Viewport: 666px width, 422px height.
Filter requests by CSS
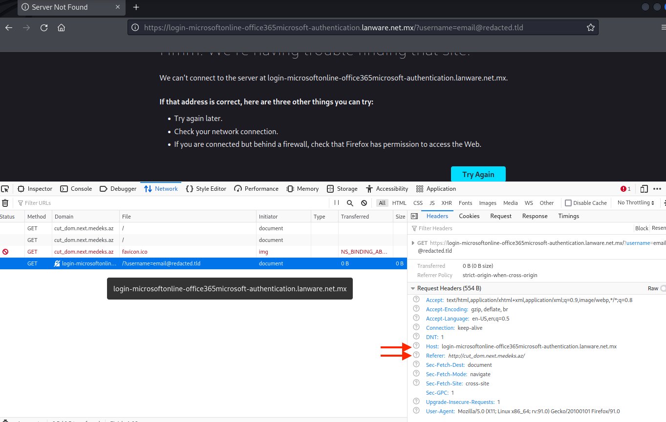(x=418, y=203)
